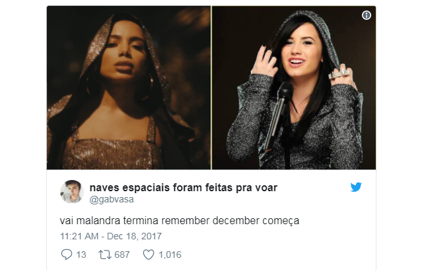The height and width of the screenshot is (271, 424).
Task: Open the right photo with the microphone
Action: [x=294, y=88]
